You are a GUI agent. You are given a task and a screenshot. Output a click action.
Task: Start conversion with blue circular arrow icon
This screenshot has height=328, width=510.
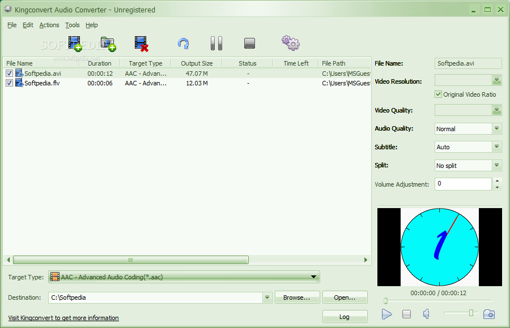184,44
